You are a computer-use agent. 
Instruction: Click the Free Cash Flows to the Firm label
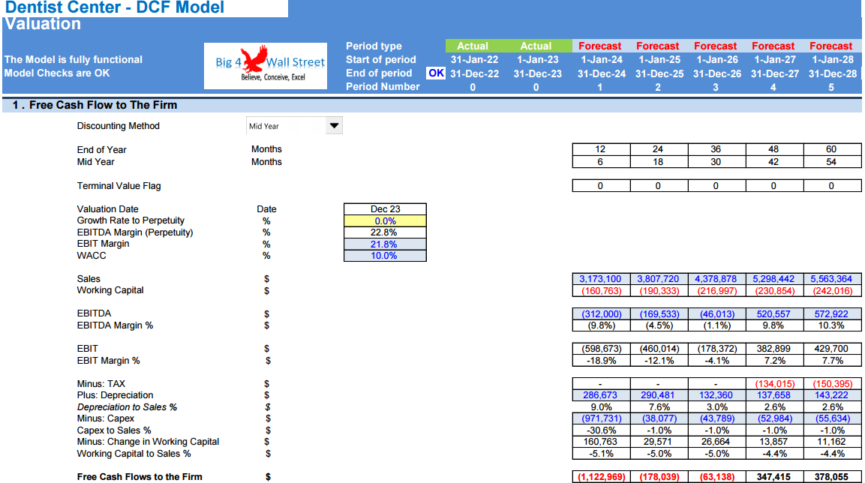[x=140, y=477]
